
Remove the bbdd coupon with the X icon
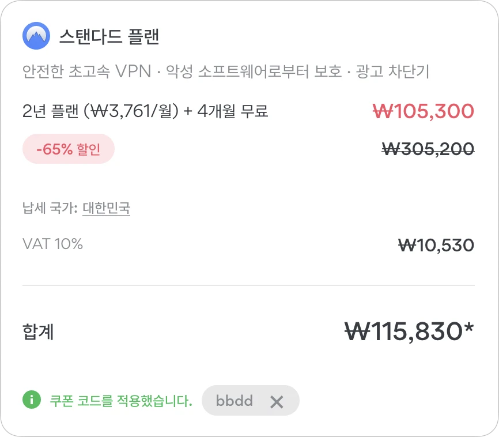click(277, 402)
